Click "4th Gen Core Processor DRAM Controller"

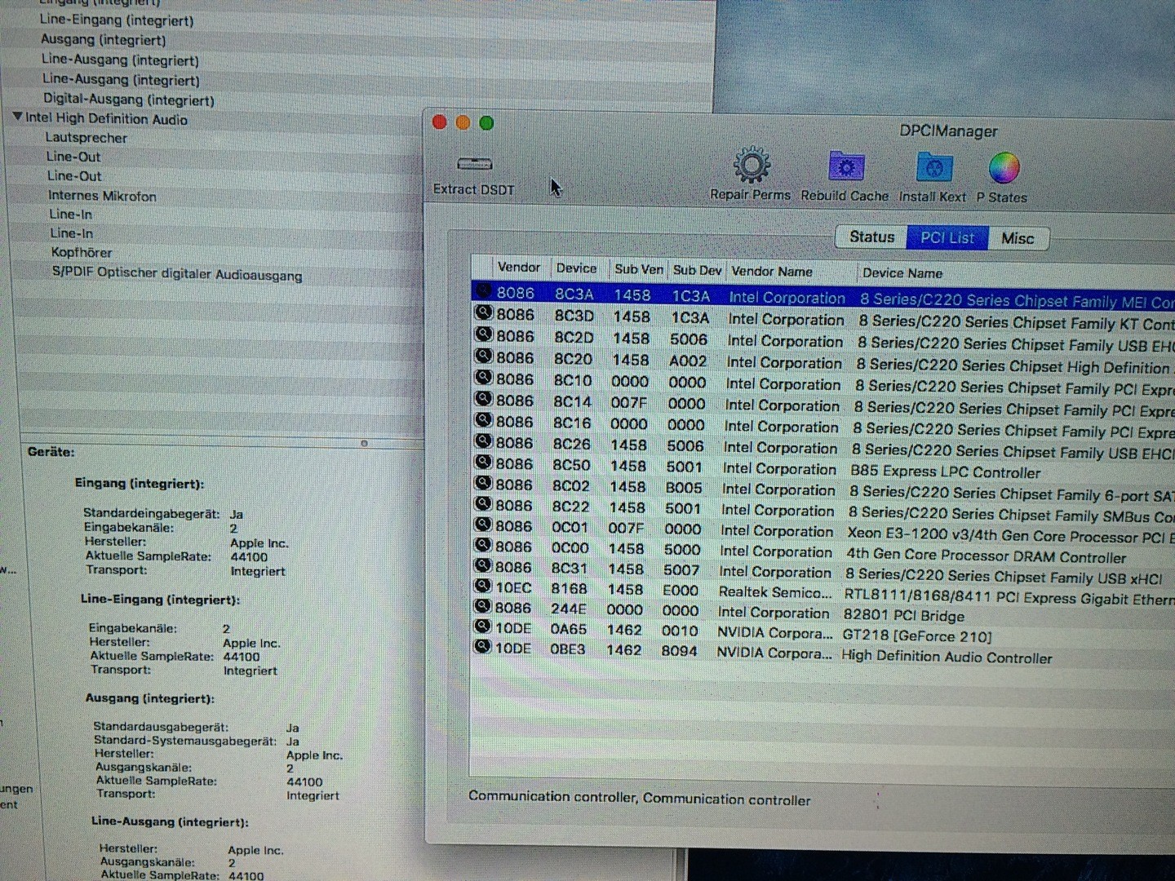pyautogui.click(x=986, y=556)
